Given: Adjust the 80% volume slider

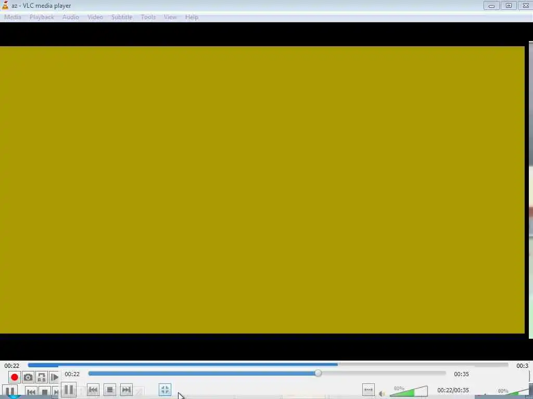Looking at the screenshot, I should (x=409, y=391).
